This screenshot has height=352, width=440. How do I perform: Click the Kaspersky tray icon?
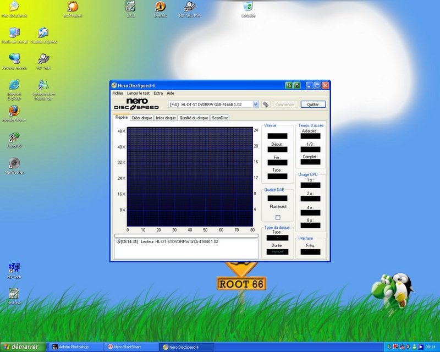pyautogui.click(x=395, y=347)
